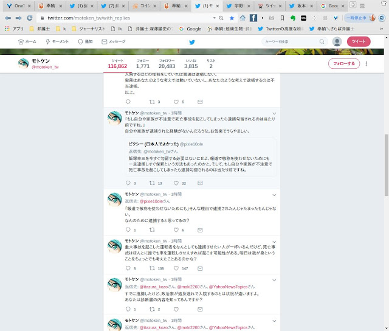
Task: Click the browser forward arrow
Action: 19,18
